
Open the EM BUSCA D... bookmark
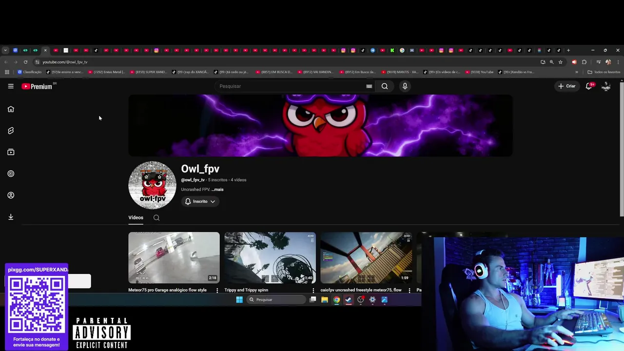[274, 72]
